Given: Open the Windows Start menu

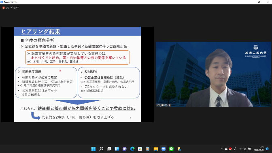Looking at the screenshot, I should click(x=93, y=149).
